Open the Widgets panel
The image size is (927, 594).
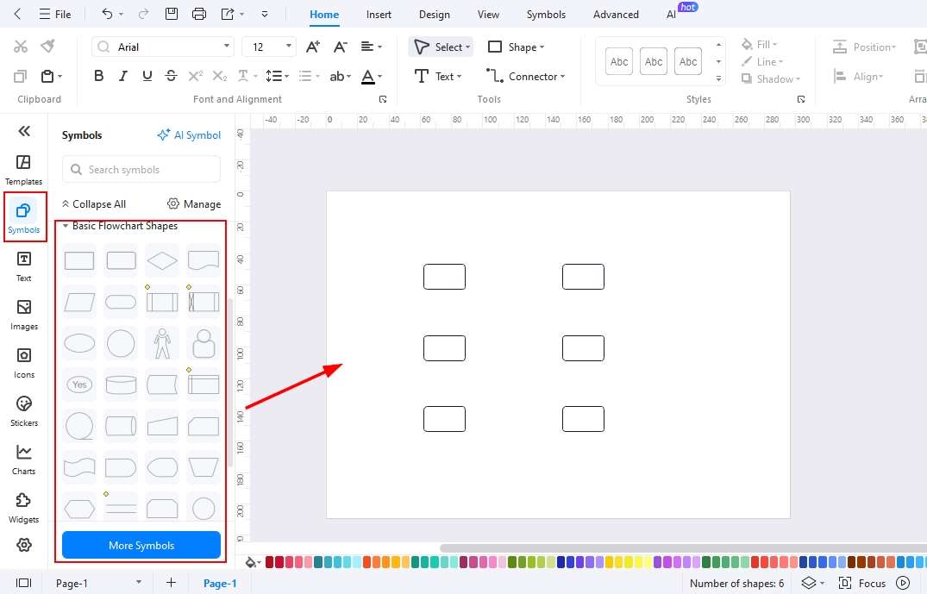(x=23, y=506)
